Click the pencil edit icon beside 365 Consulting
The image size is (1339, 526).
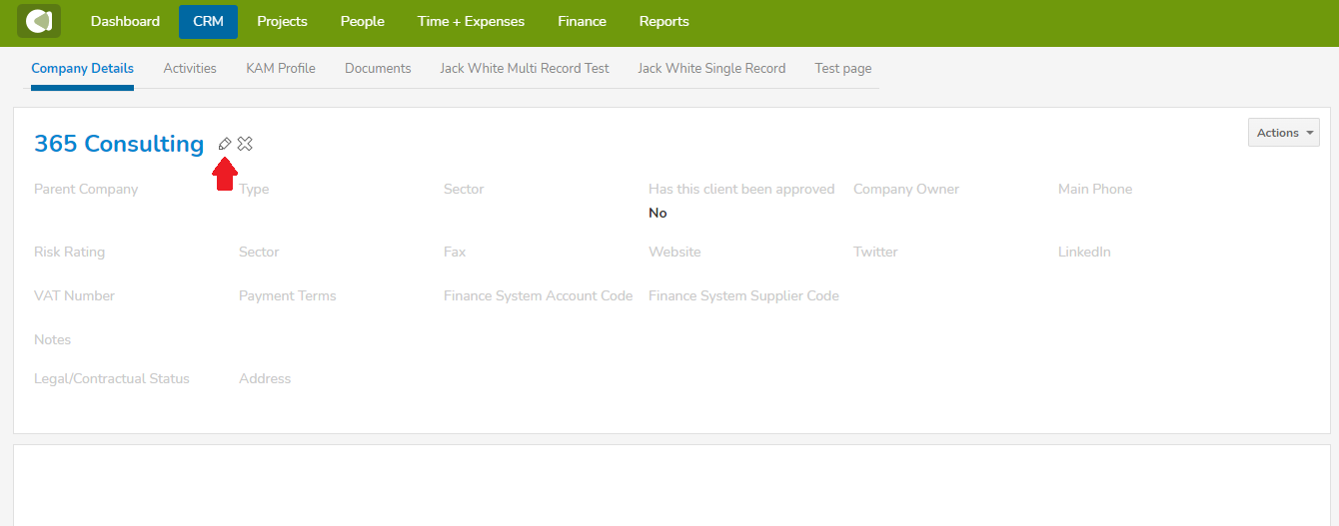click(x=225, y=144)
